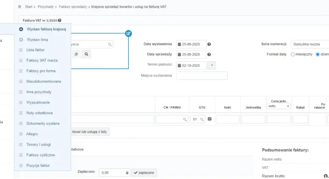
Task: Click calculator icon in Zapłacono field
Action: pyautogui.click(x=127, y=173)
